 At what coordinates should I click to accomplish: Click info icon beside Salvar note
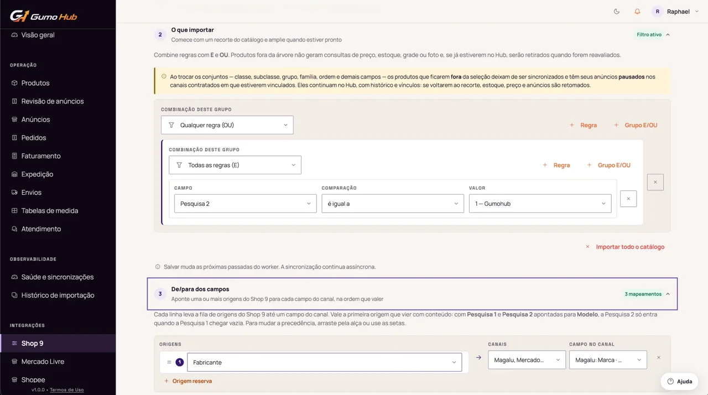click(x=158, y=267)
